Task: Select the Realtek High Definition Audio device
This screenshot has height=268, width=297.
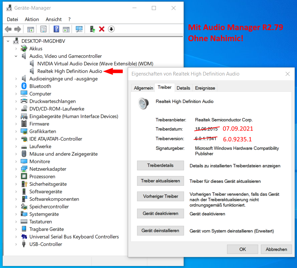Action: 67,71
